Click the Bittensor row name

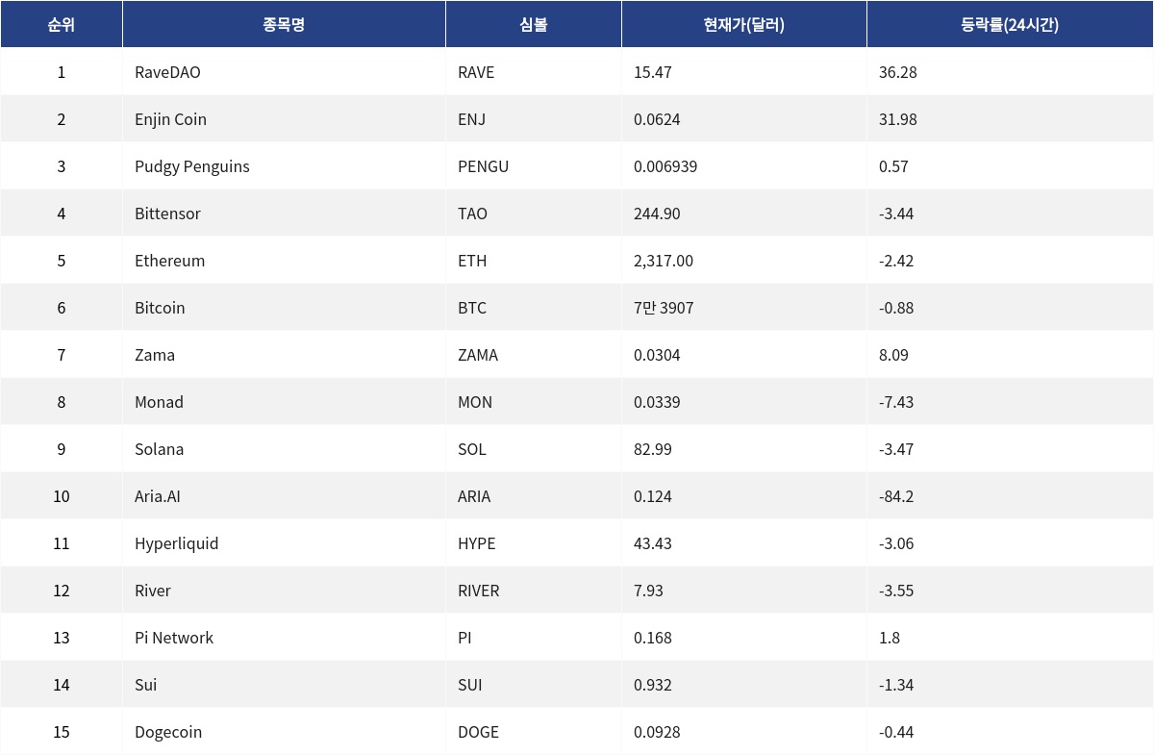(167, 214)
